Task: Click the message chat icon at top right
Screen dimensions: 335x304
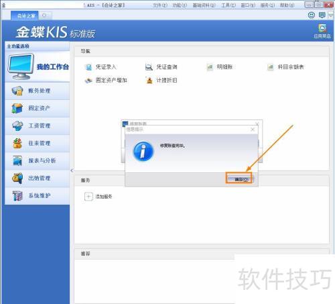Action: (x=322, y=15)
